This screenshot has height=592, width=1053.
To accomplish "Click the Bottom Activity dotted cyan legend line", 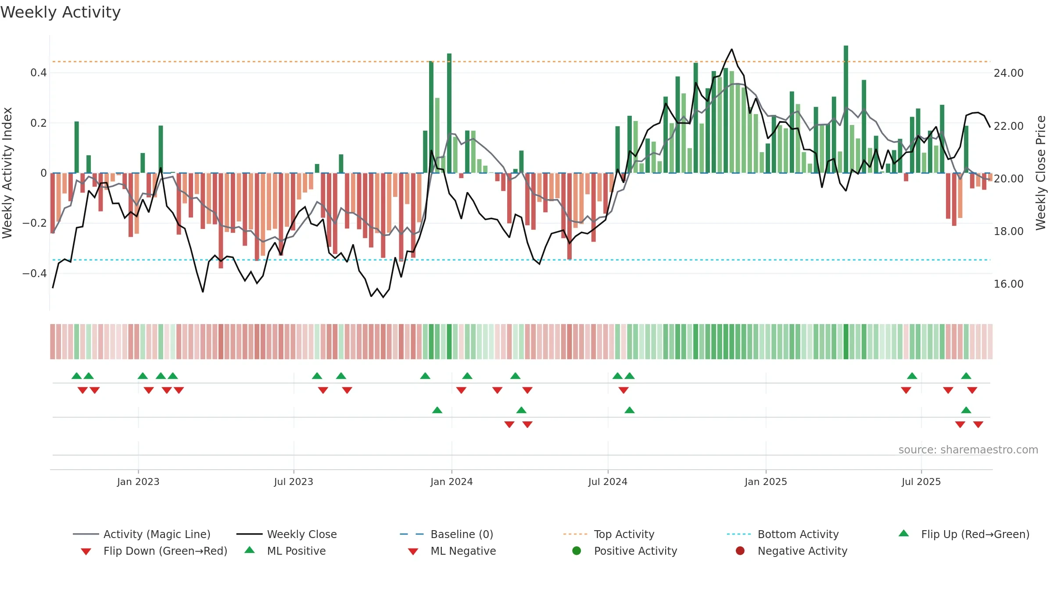I will coord(739,534).
